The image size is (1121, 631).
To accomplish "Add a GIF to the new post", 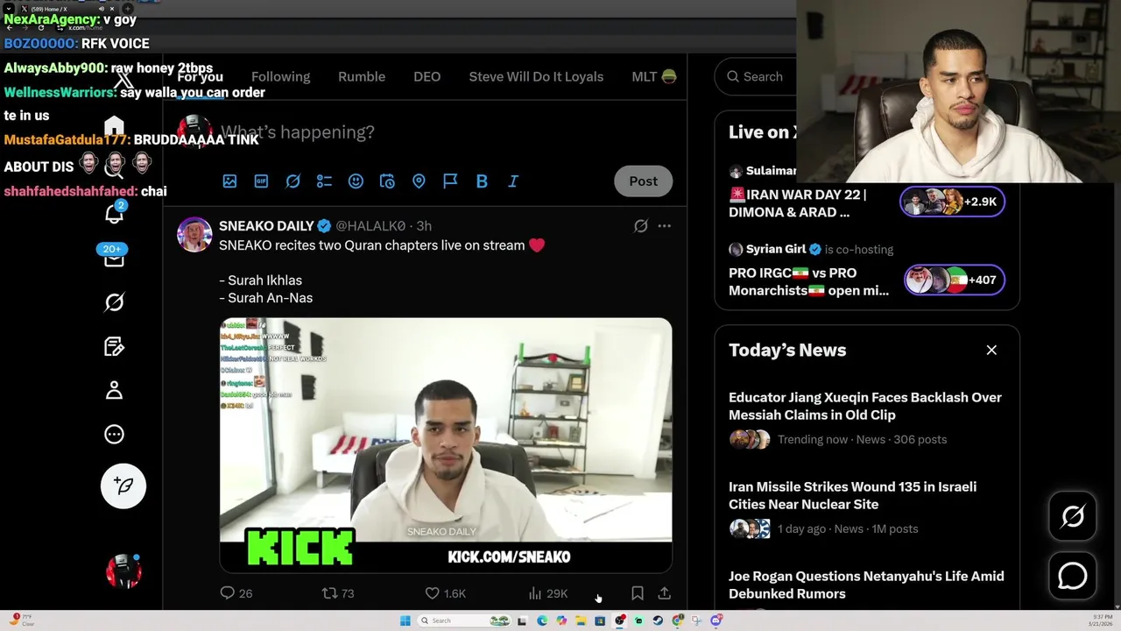I will [261, 181].
